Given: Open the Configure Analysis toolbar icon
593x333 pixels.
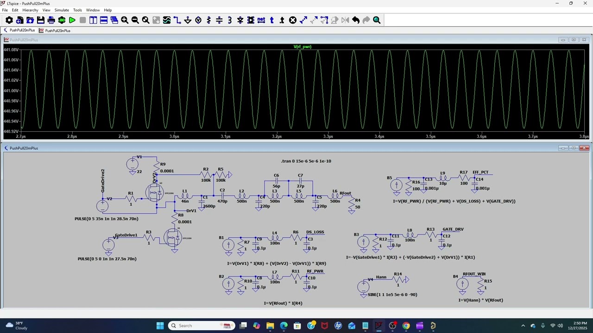Looking at the screenshot, I should point(62,20).
